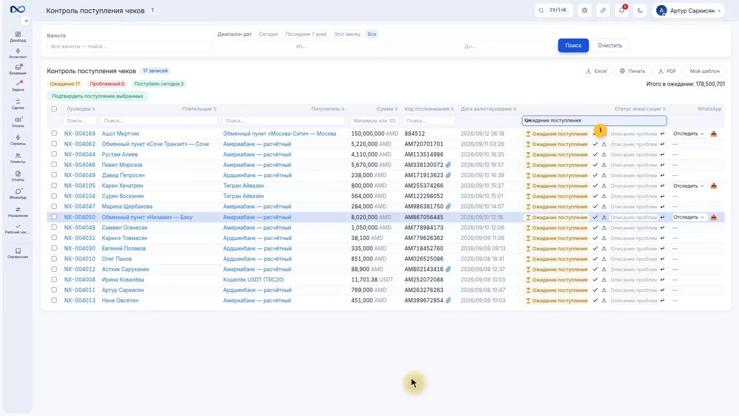The width and height of the screenshot is (739, 416).
Task: Go to Задачи in the sidebar
Action: pyautogui.click(x=18, y=86)
